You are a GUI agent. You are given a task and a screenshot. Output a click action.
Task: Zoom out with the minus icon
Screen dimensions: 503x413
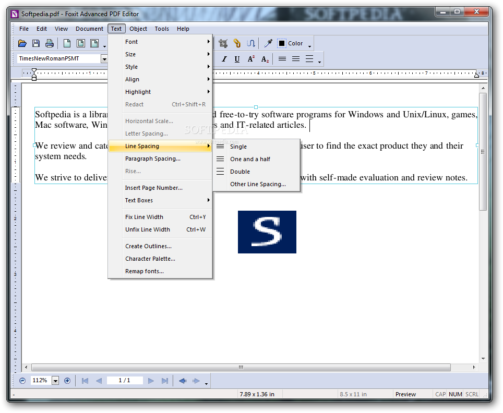pyautogui.click(x=22, y=381)
